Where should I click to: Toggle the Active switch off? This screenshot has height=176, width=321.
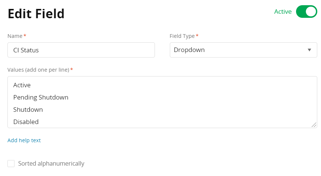click(306, 12)
